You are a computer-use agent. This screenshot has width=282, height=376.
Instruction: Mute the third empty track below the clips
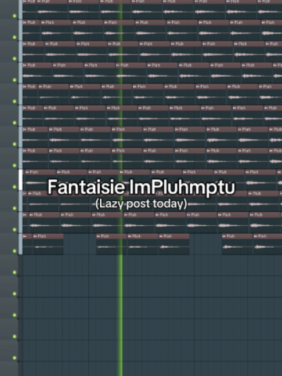tap(15, 315)
